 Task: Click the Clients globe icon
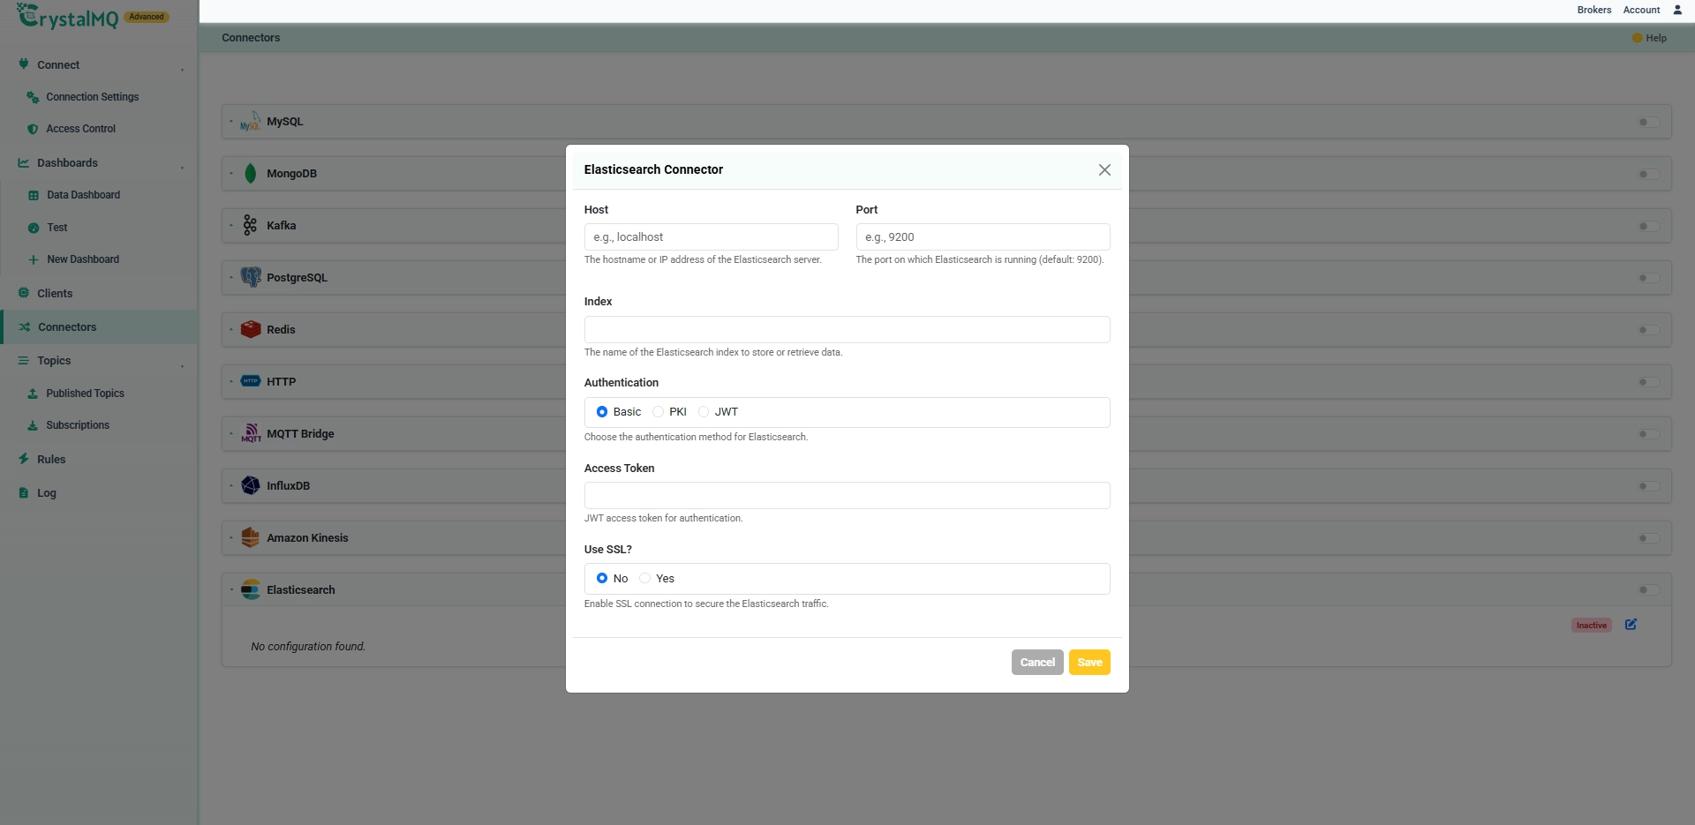click(24, 293)
